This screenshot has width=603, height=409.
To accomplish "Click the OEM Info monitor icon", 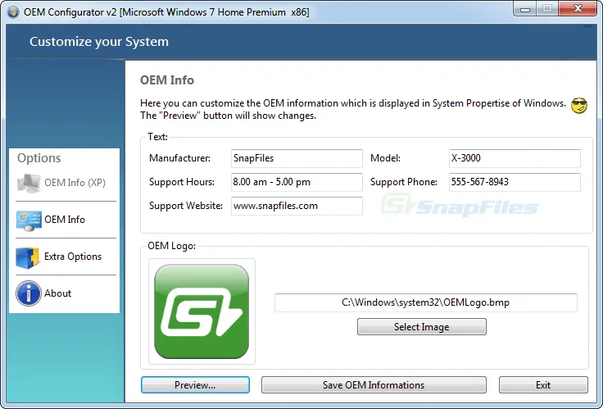I will click(x=29, y=220).
